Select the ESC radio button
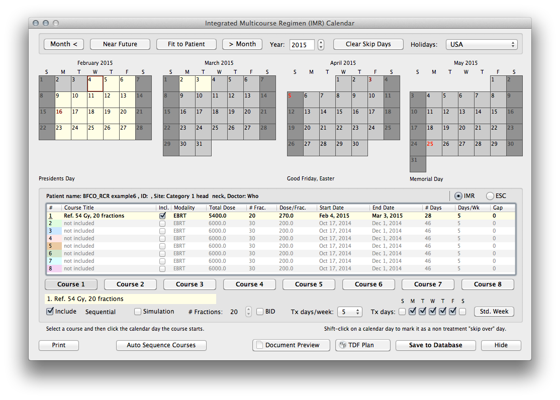The width and height of the screenshot is (560, 400). (x=490, y=196)
